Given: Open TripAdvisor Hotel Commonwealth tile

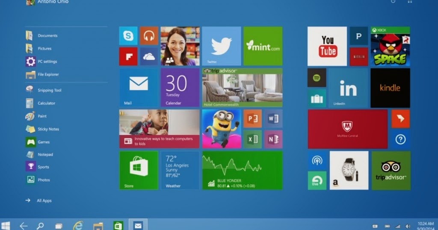Looking at the screenshot, I should pyautogui.click(x=242, y=88).
